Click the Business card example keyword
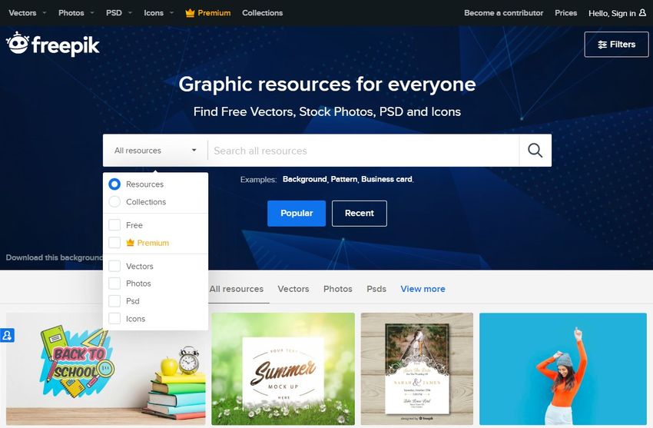This screenshot has height=428, width=653. coord(387,179)
